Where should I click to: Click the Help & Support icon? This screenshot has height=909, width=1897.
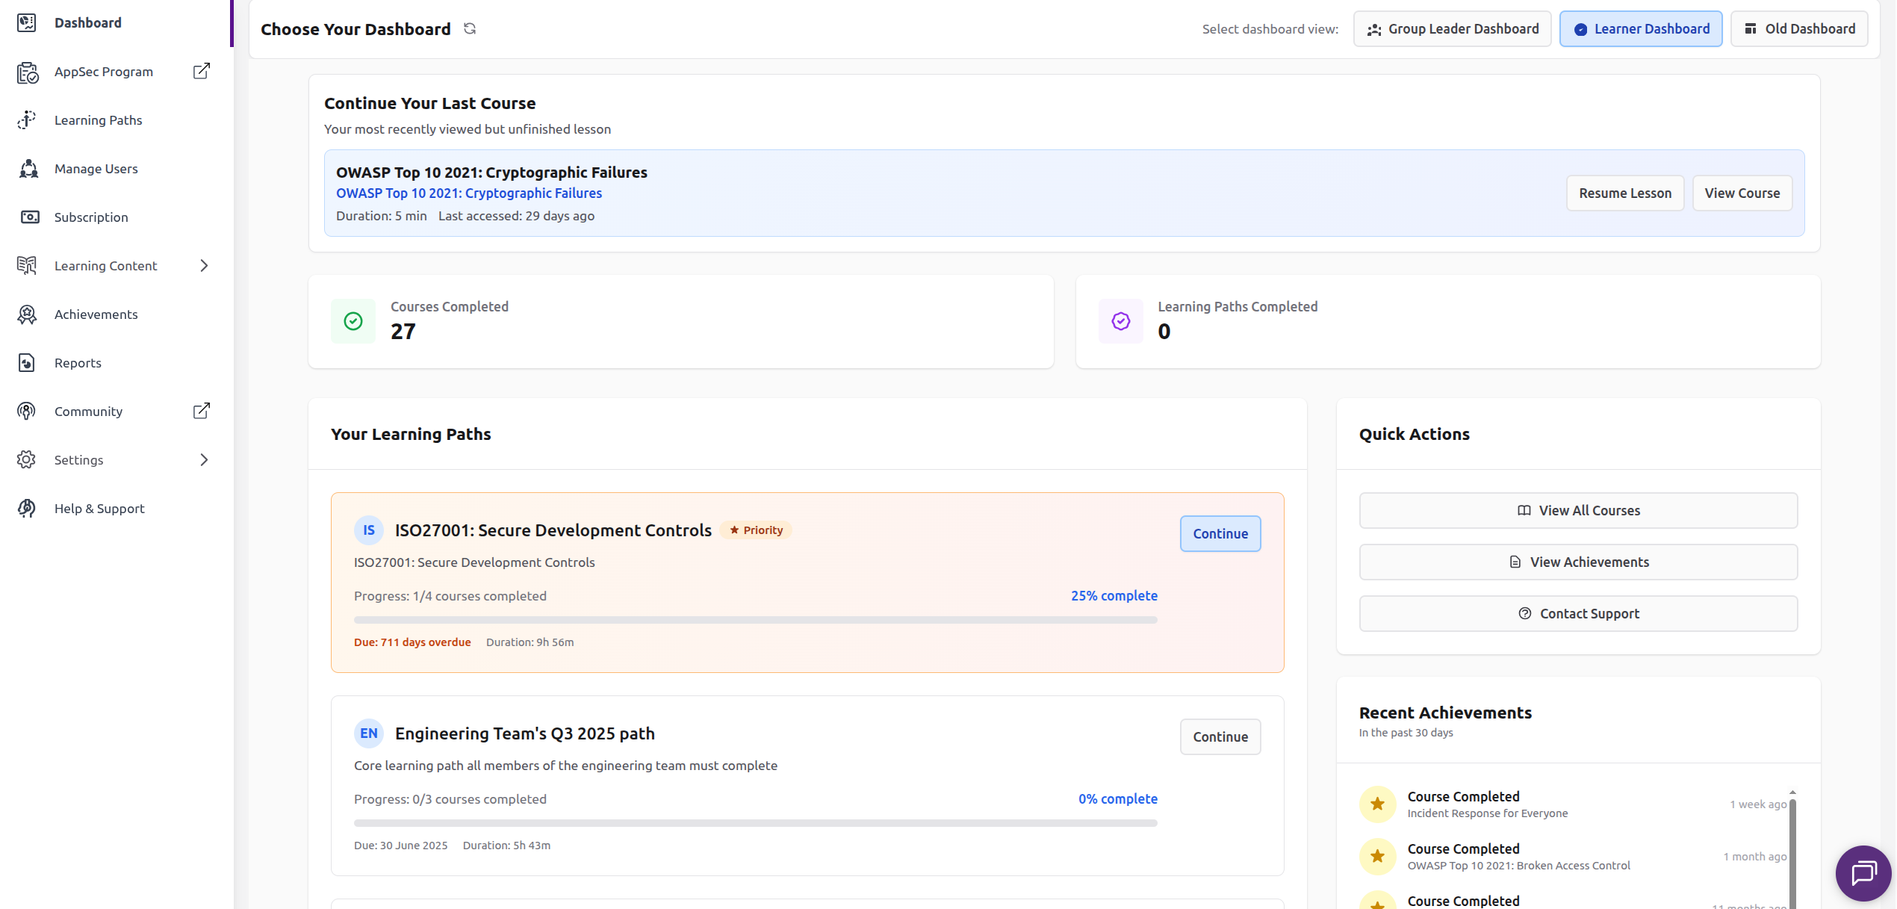[x=26, y=508]
